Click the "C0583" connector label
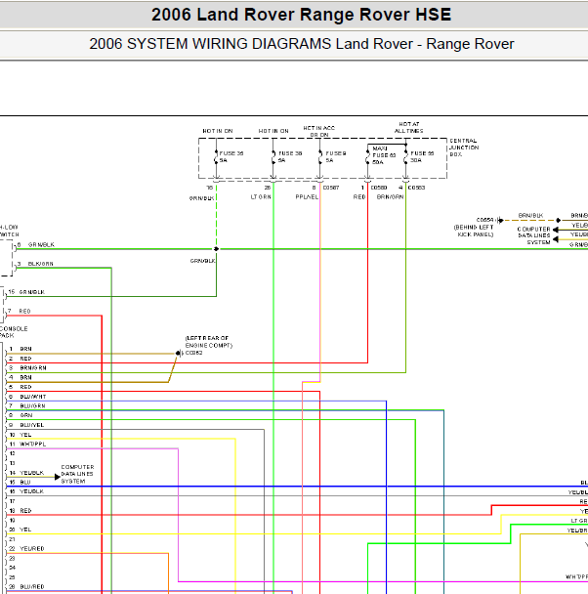The width and height of the screenshot is (588, 594). (416, 188)
